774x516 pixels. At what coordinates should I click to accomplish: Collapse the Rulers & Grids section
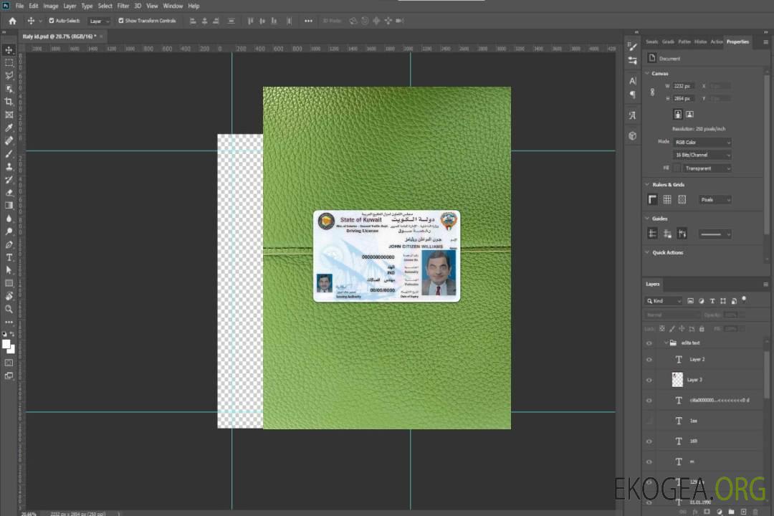647,184
